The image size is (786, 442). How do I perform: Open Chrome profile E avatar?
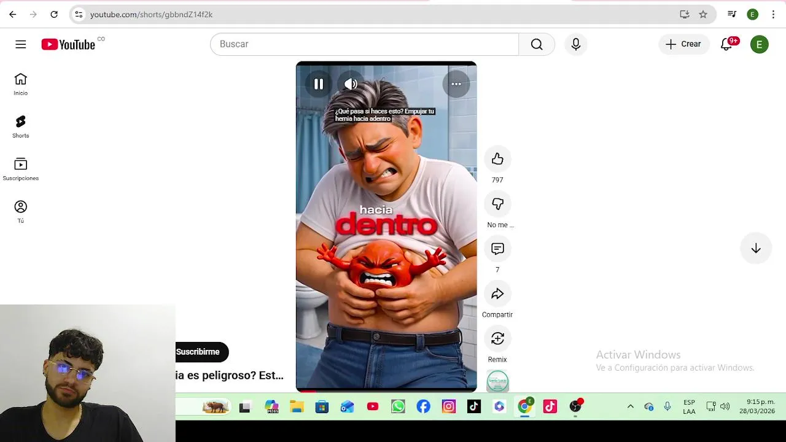point(753,14)
